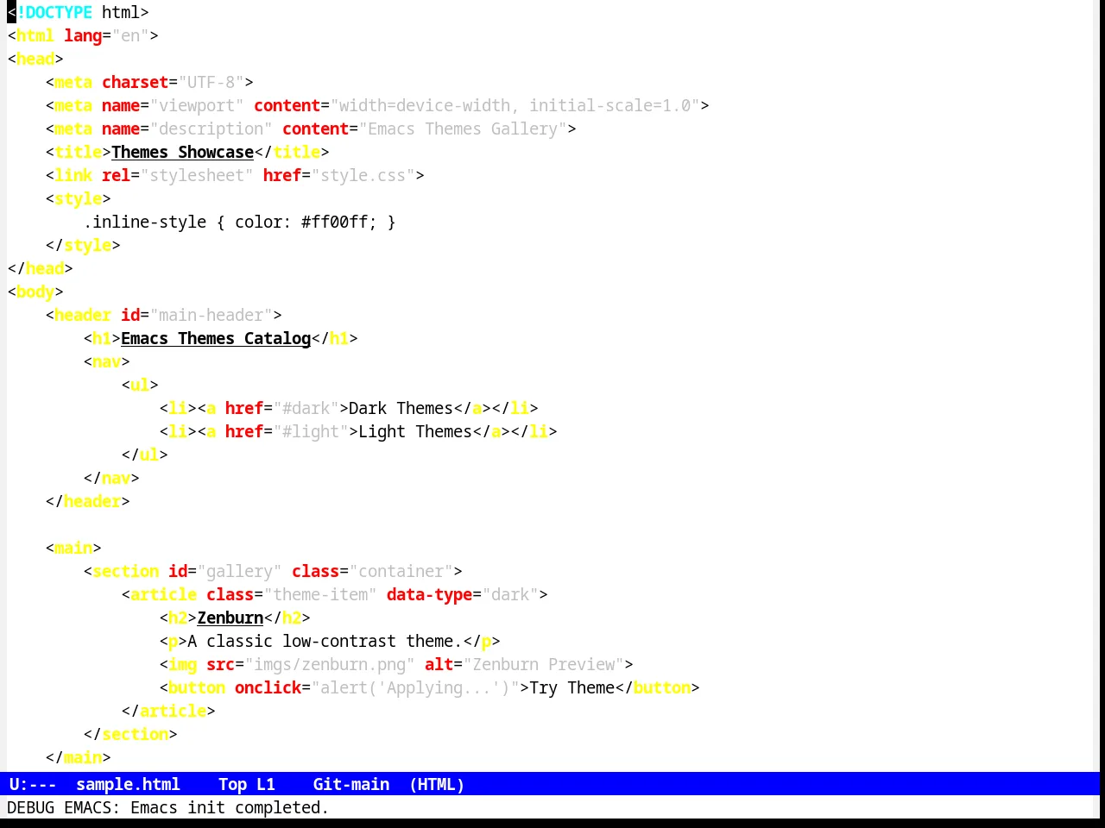Click the "main-header" id value
The height and width of the screenshot is (828, 1105).
click(x=212, y=315)
